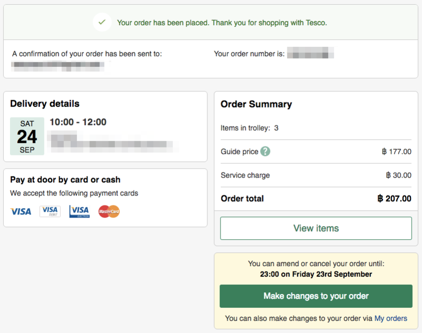The image size is (422, 333).
Task: Open the View items button
Action: [316, 228]
